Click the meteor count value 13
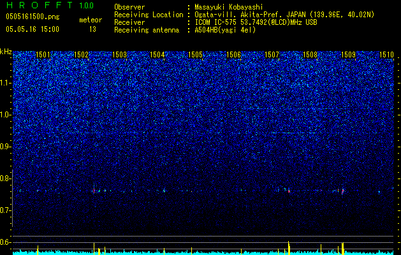The height and width of the screenshot is (255, 401). point(92,29)
